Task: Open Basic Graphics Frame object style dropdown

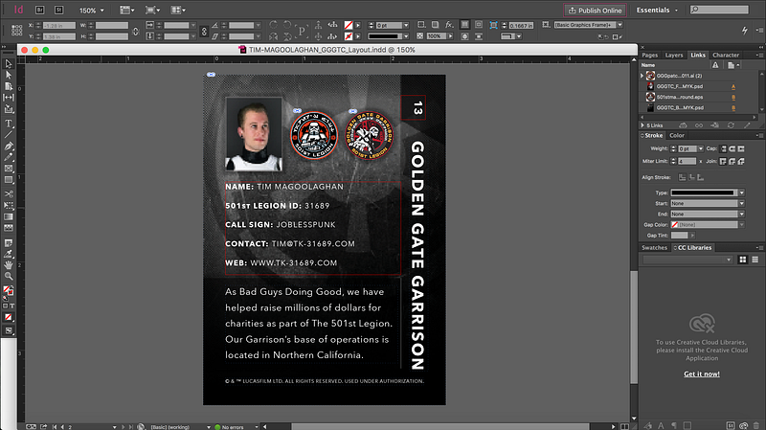Action: [620, 25]
